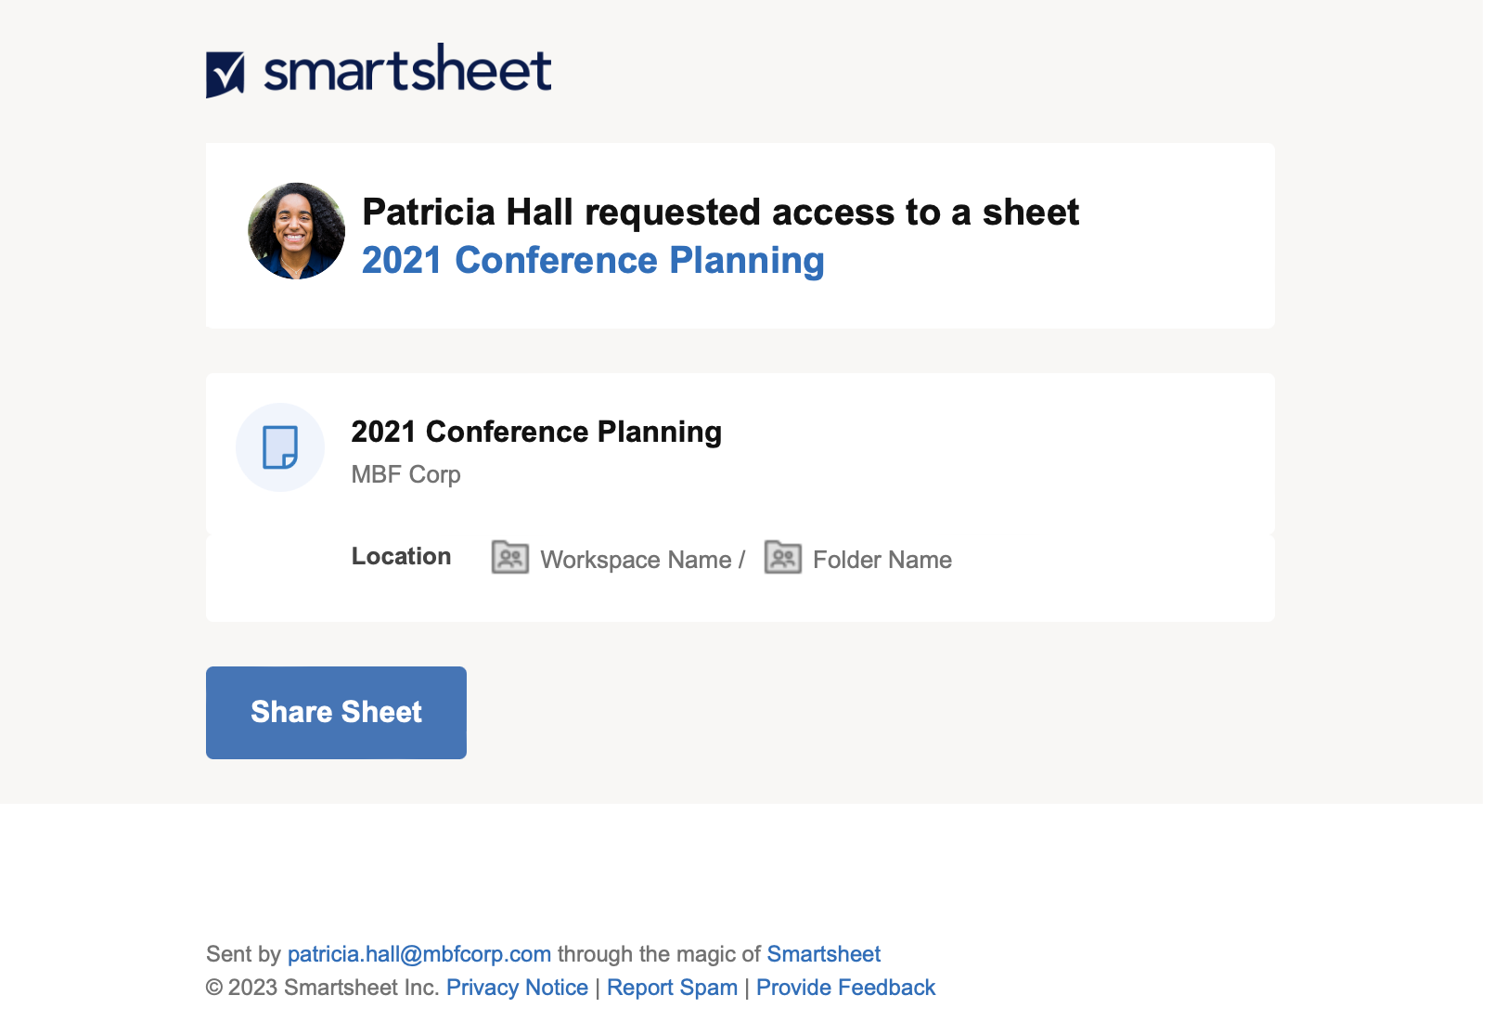Email patricia.hall@mbfcorp.com
The width and height of the screenshot is (1506, 1034).
click(x=418, y=953)
